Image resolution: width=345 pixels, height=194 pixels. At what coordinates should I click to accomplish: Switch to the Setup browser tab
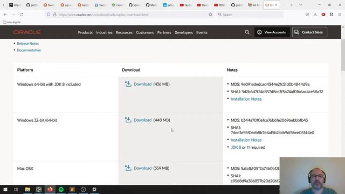tap(168, 5)
